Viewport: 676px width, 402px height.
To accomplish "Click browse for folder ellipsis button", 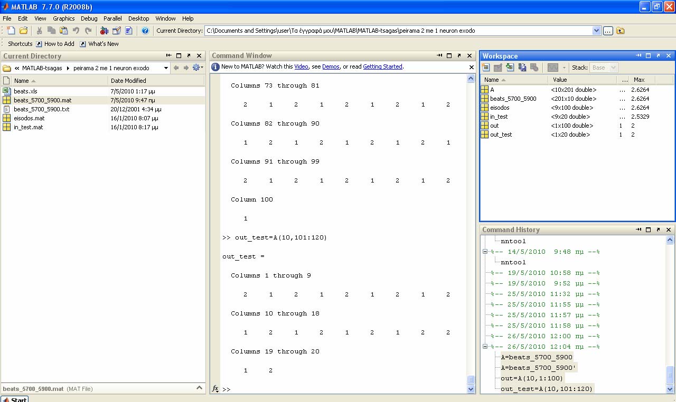I will [608, 31].
